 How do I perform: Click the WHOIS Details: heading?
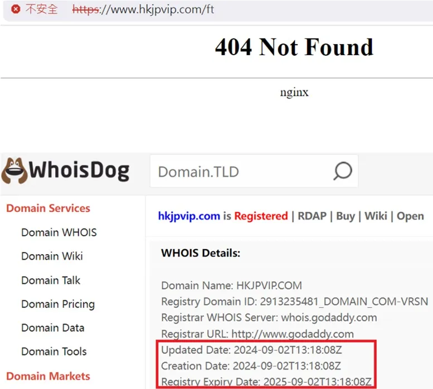tap(201, 253)
